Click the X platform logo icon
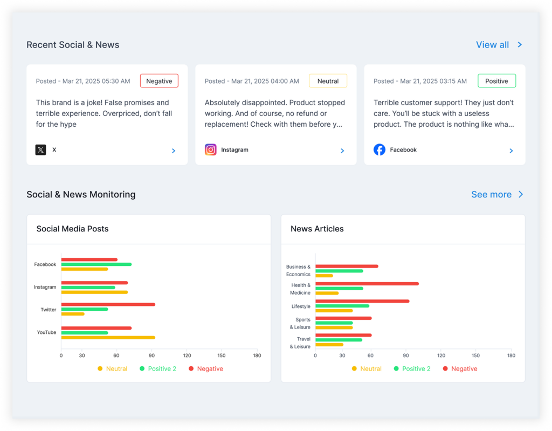This screenshot has width=552, height=431. [x=40, y=150]
